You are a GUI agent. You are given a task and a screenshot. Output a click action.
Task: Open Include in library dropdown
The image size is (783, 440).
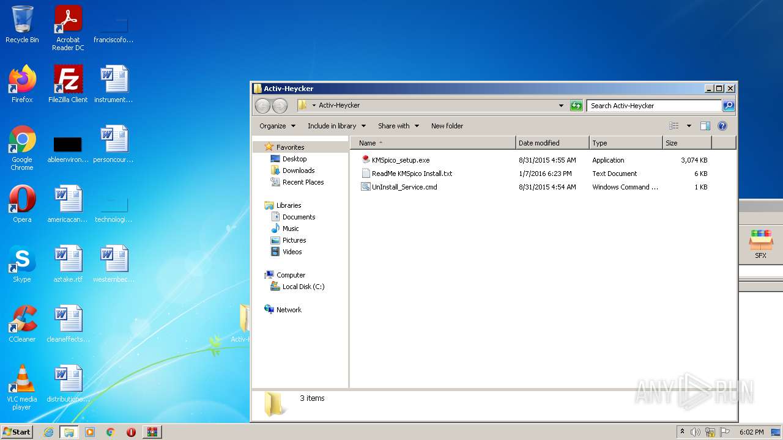click(x=336, y=126)
